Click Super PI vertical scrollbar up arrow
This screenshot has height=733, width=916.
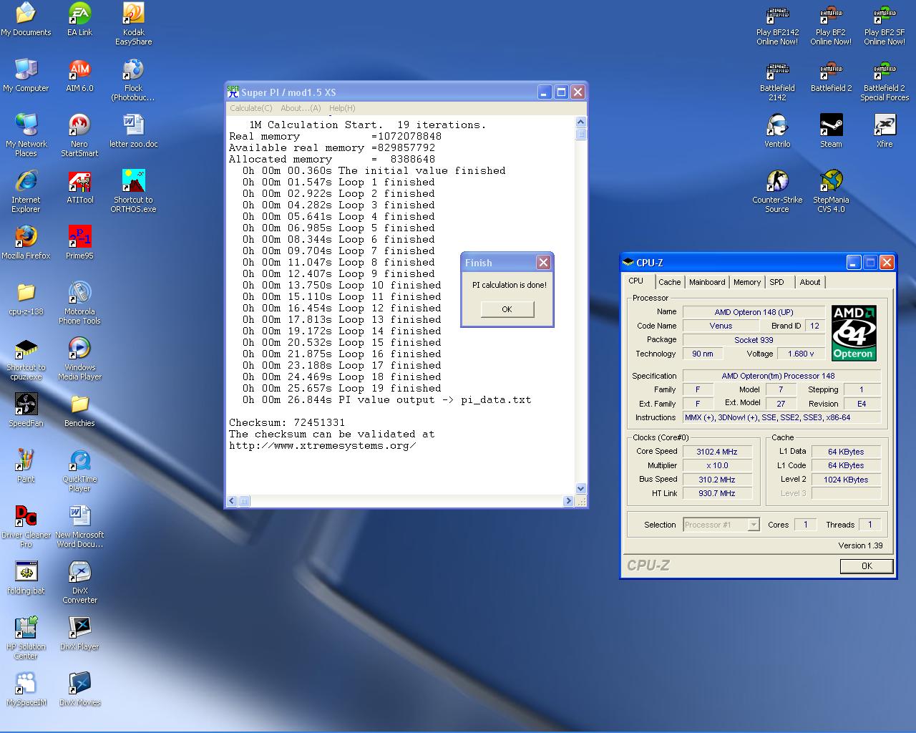(x=581, y=122)
